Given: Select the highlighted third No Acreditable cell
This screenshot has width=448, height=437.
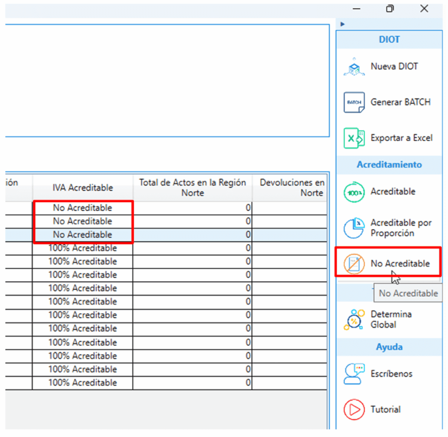Looking at the screenshot, I should click(x=83, y=235).
